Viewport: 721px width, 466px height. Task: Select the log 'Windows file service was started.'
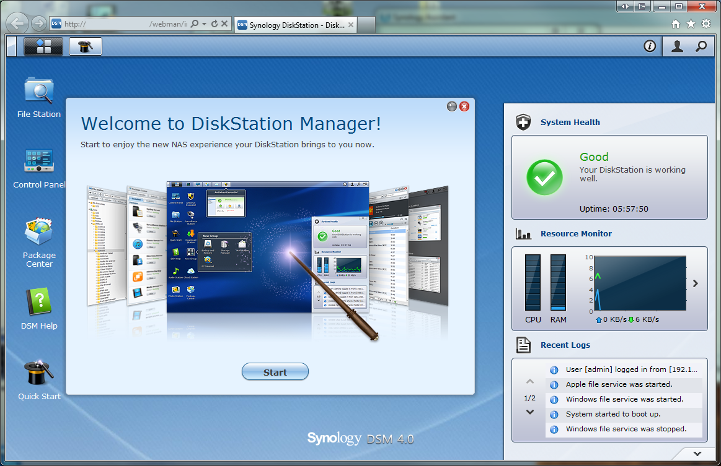pyautogui.click(x=624, y=399)
